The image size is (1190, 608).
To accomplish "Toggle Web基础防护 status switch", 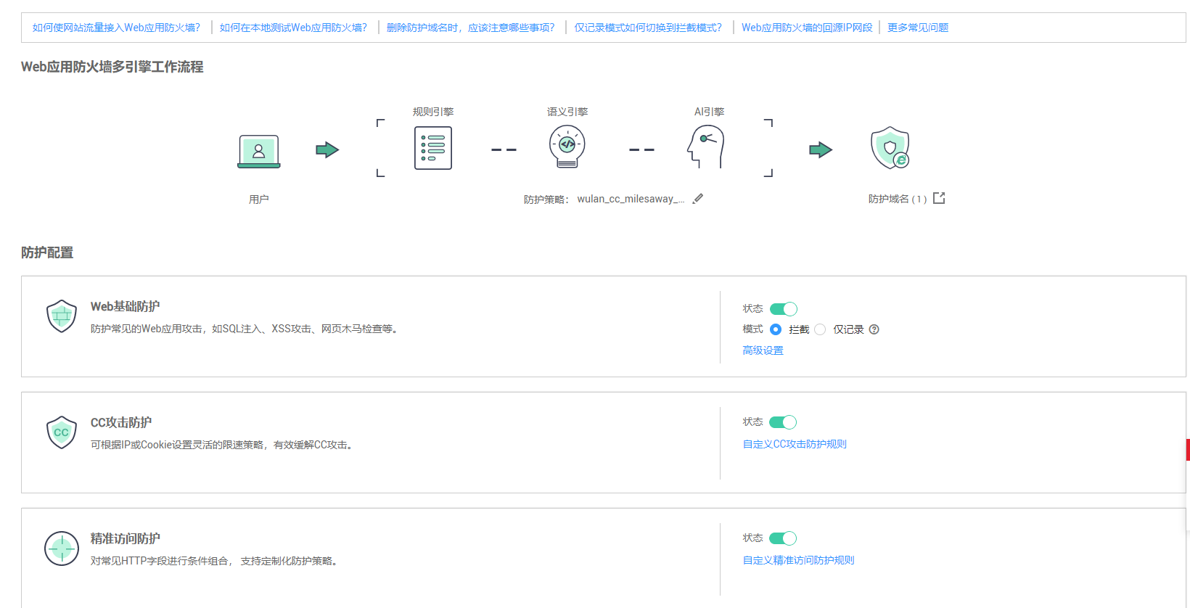I will [784, 309].
